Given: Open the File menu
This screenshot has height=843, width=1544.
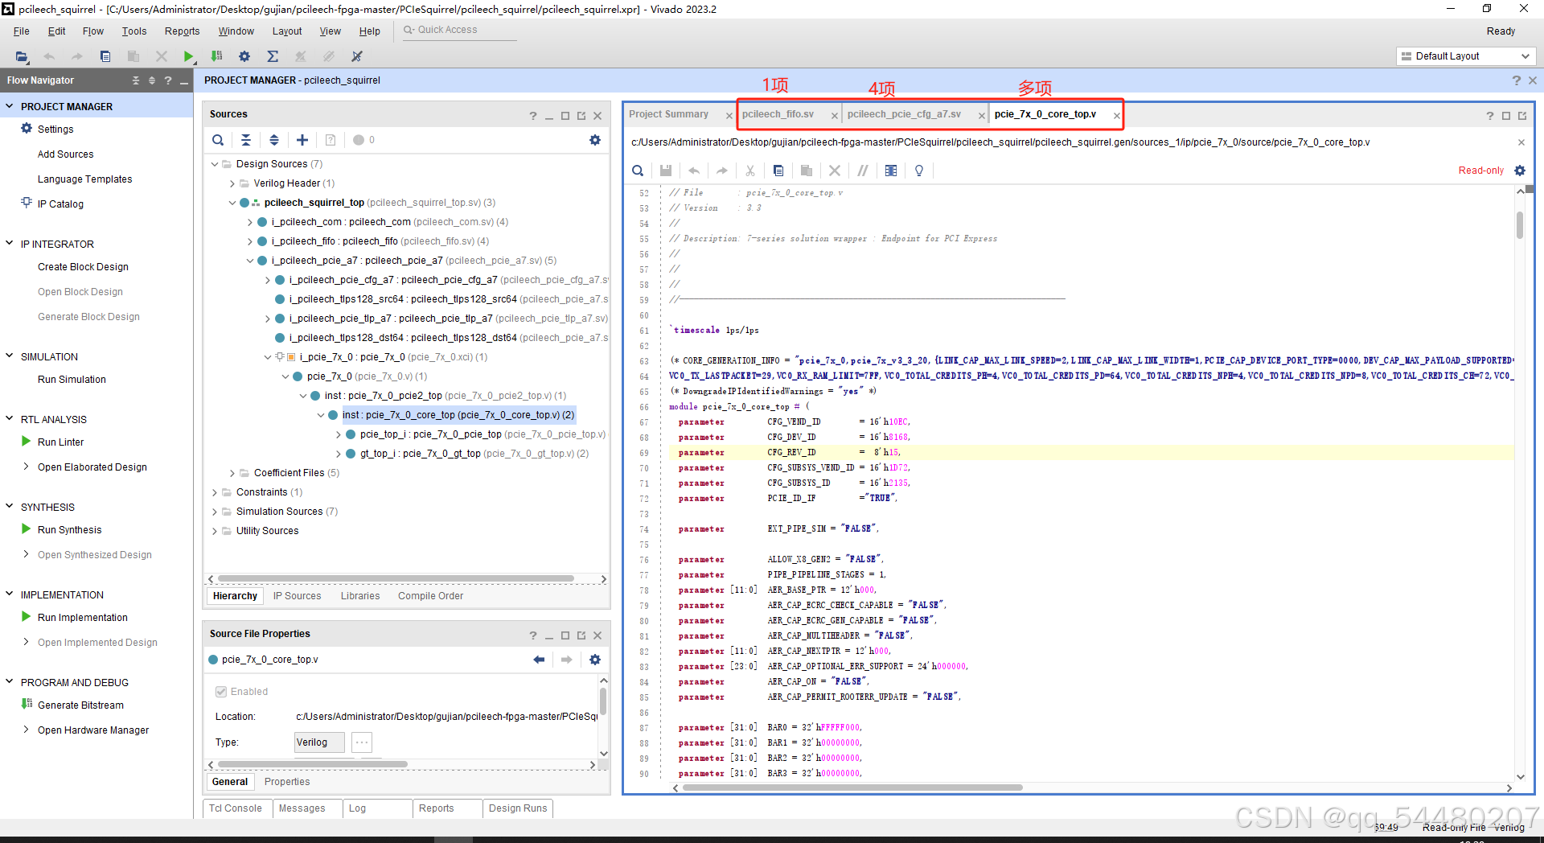Looking at the screenshot, I should [x=22, y=31].
